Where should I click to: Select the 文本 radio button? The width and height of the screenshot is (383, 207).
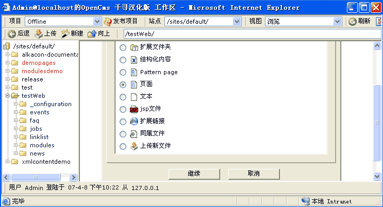[x=123, y=97]
